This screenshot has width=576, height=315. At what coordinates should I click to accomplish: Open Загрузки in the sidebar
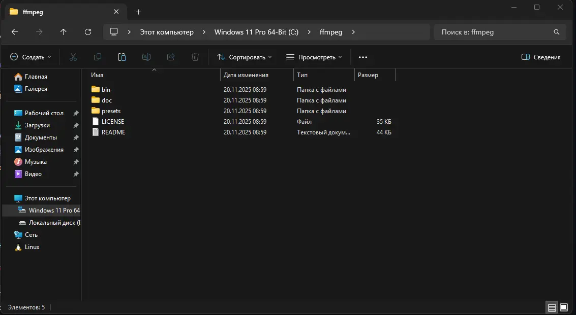pos(37,125)
